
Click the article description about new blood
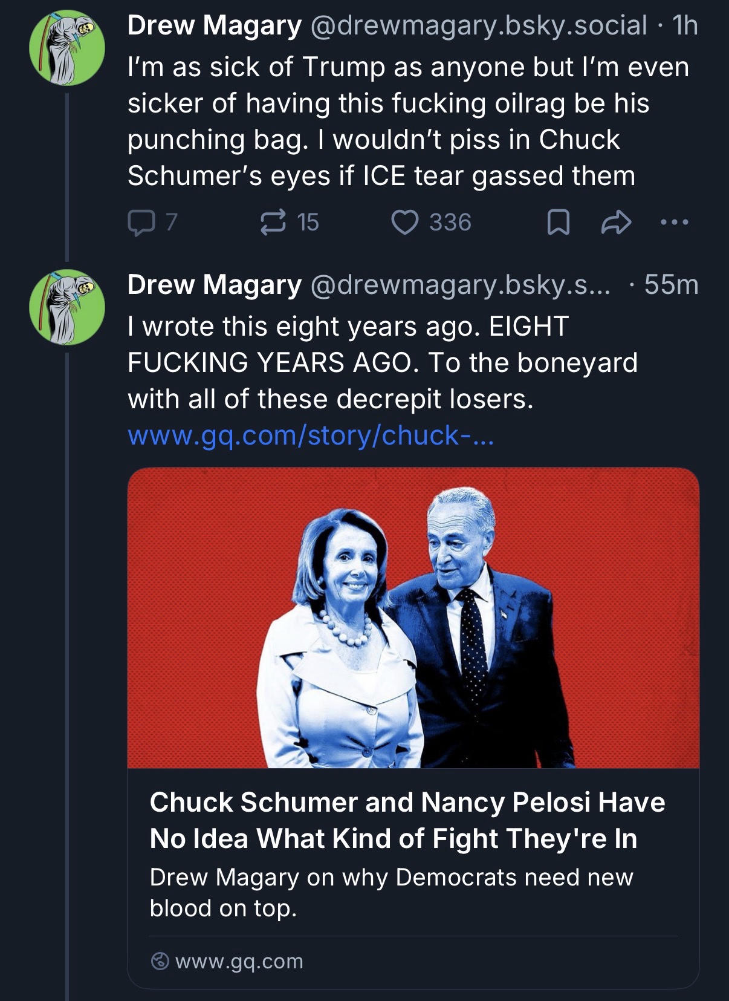(391, 892)
